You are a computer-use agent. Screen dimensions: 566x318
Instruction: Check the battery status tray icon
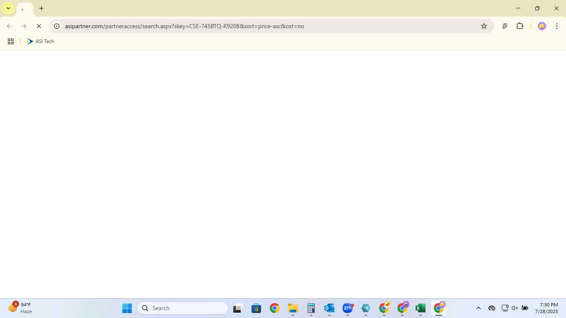tap(525, 308)
